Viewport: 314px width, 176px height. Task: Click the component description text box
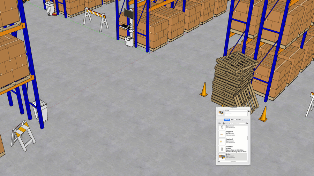236,114
